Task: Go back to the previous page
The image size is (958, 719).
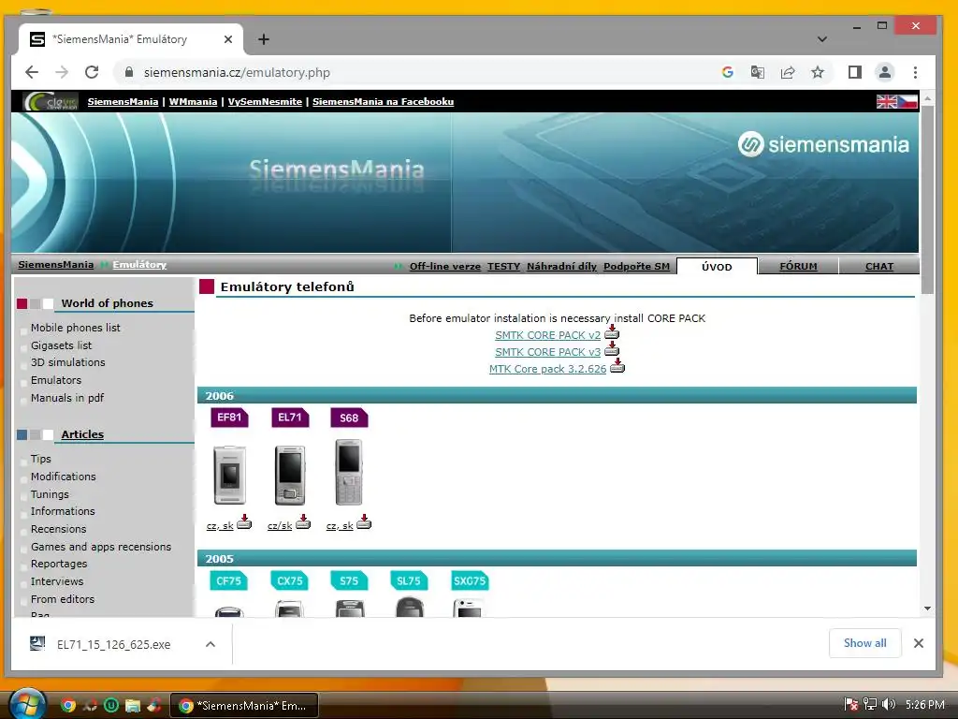Action: click(32, 72)
